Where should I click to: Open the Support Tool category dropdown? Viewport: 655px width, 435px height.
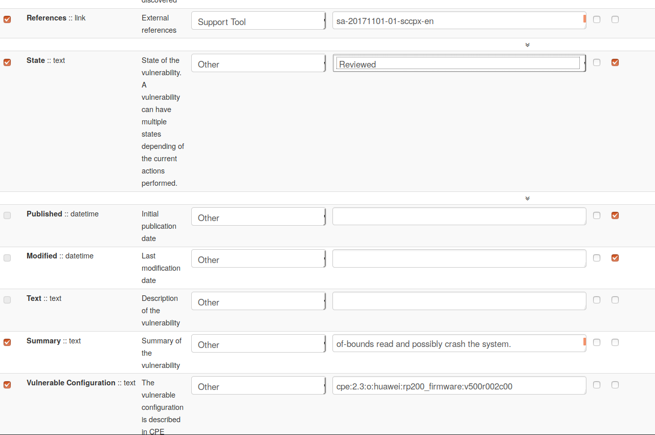pyautogui.click(x=258, y=21)
